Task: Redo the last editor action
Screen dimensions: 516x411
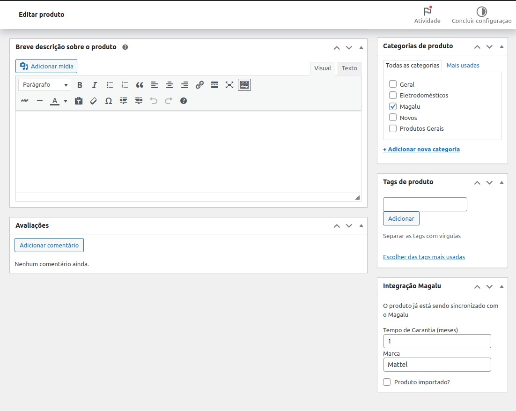Action: (x=169, y=101)
